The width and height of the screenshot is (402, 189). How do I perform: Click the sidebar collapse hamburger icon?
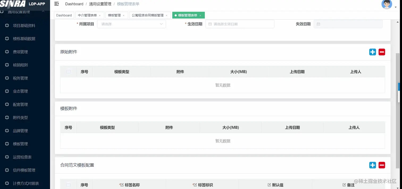[56, 4]
